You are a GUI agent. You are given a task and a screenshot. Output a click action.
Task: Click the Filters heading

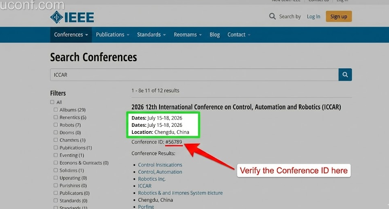pyautogui.click(x=58, y=93)
